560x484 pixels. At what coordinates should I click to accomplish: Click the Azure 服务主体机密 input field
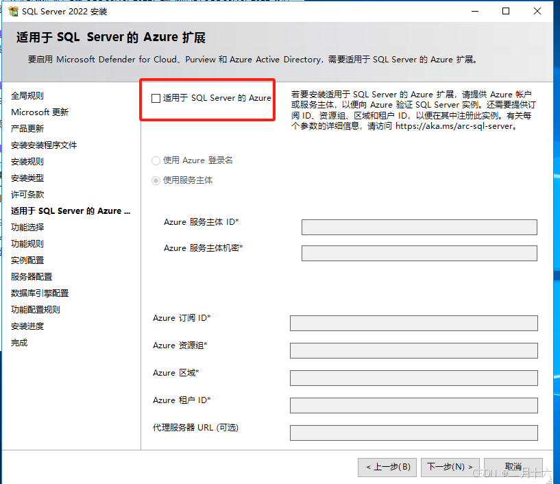[x=419, y=253]
